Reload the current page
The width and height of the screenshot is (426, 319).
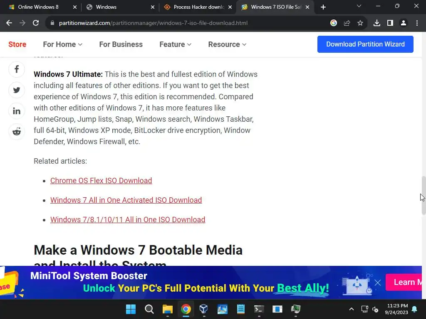pyautogui.click(x=36, y=23)
